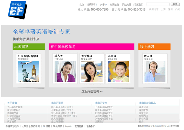Image resolution: width=184 pixels, height=130 pixels.
Task: Open the online learning headset woman image
Action: coord(155,72)
